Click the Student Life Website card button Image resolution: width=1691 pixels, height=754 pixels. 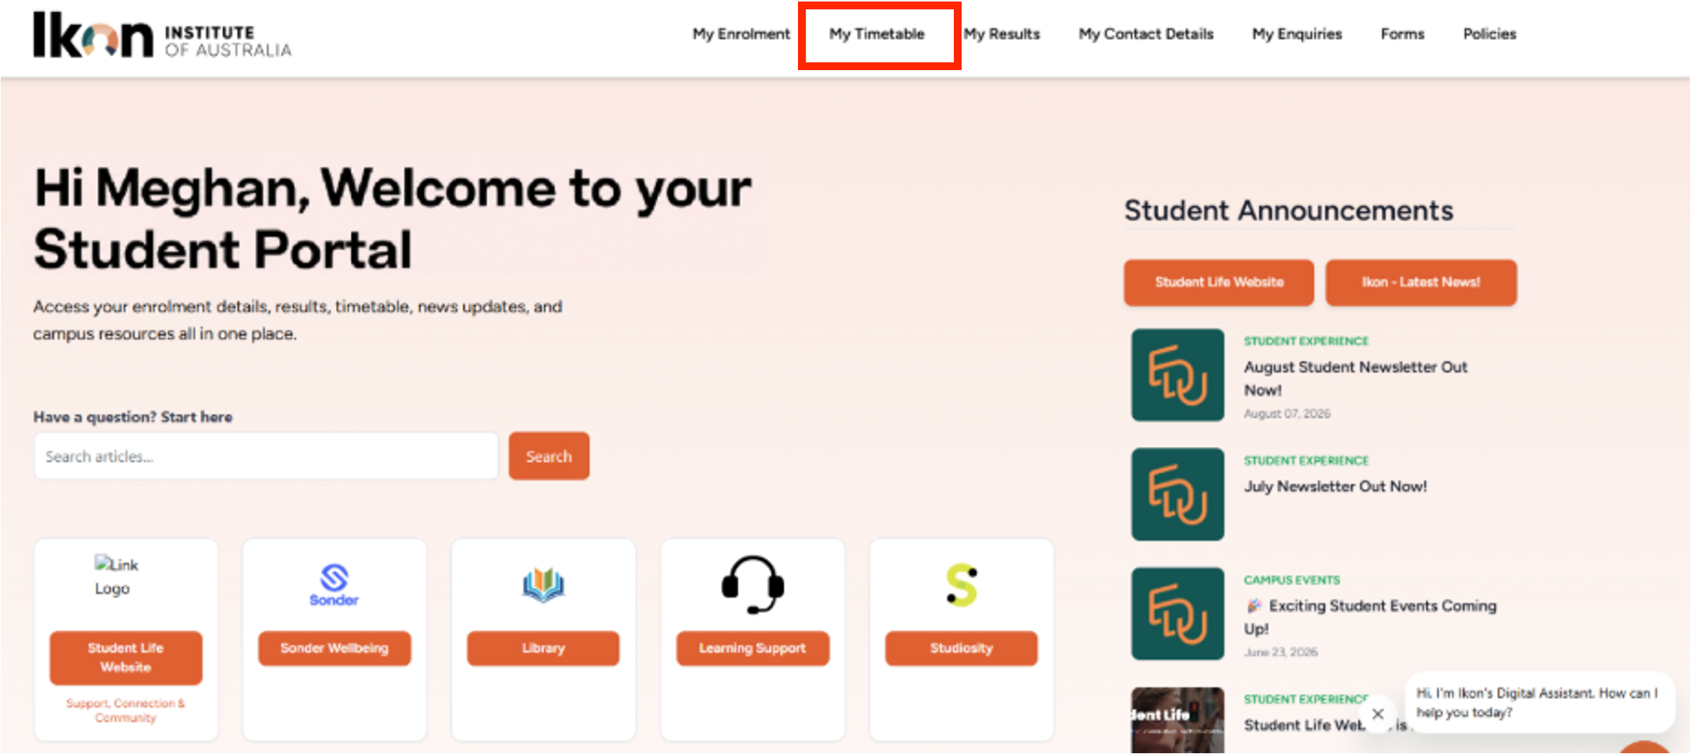(125, 657)
